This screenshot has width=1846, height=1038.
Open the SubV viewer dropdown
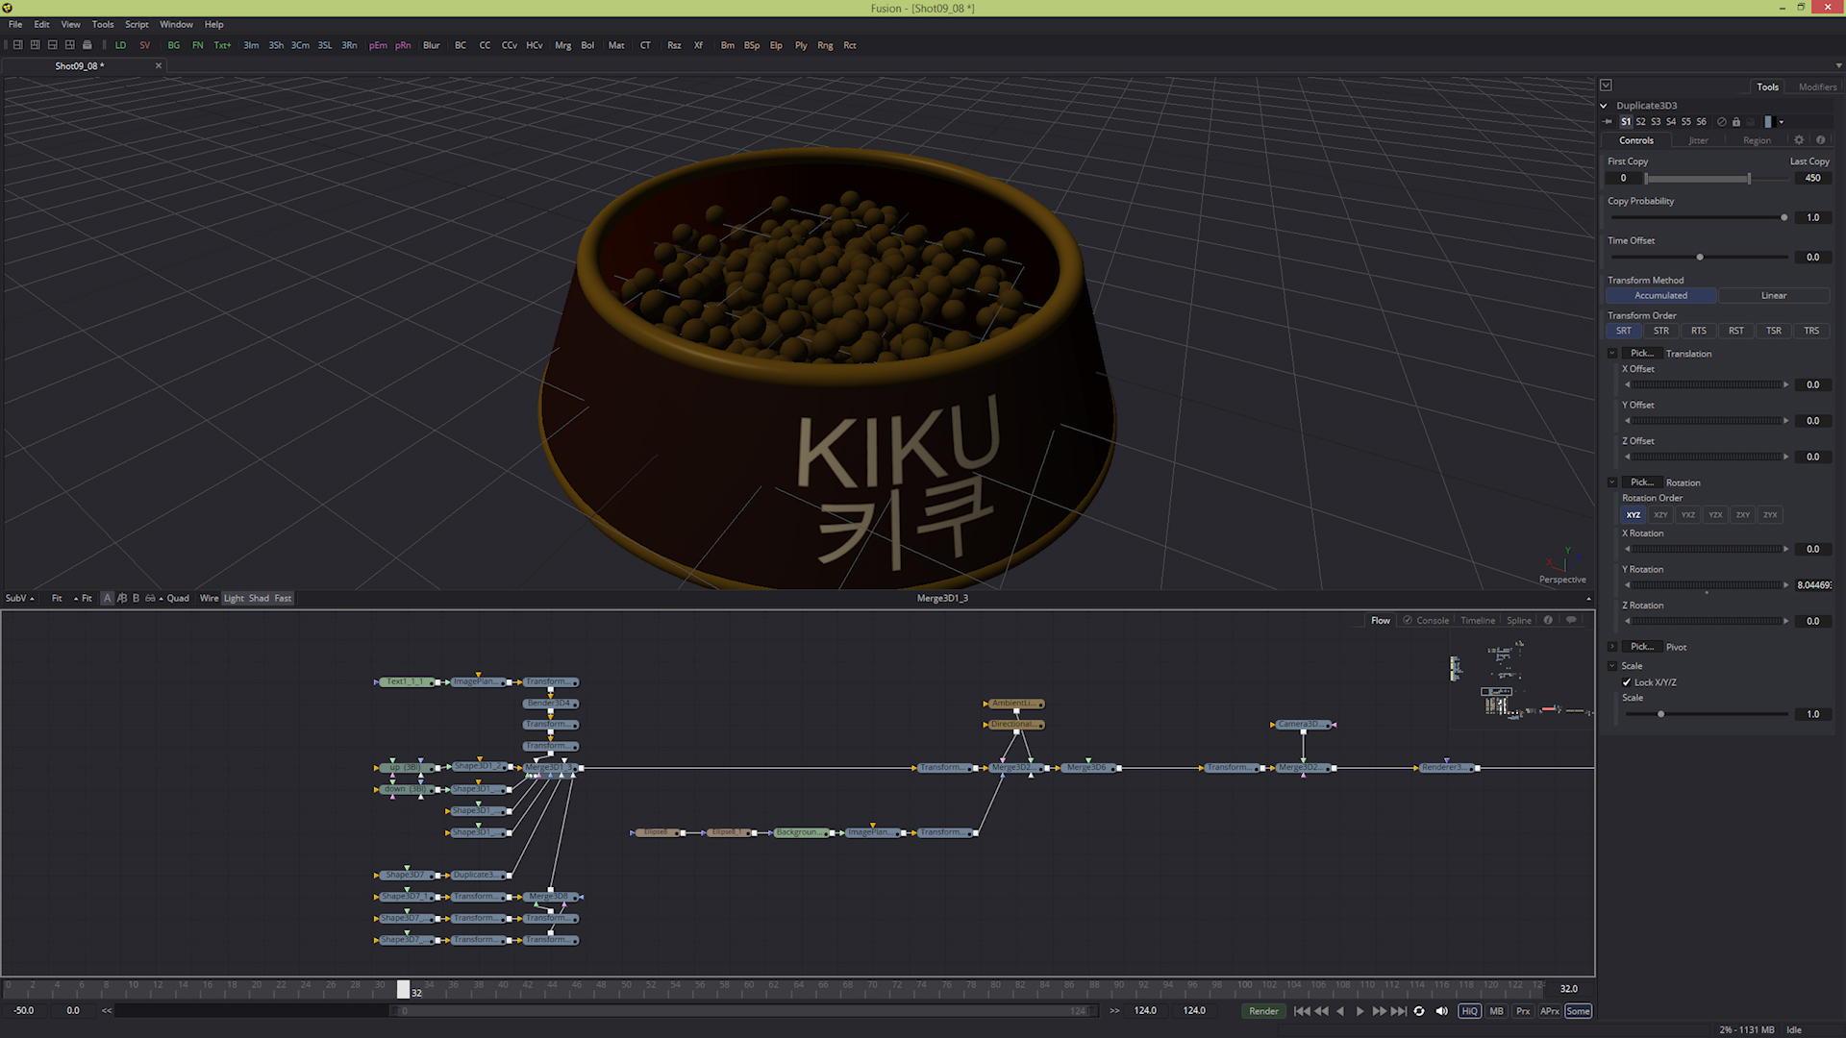[19, 598]
